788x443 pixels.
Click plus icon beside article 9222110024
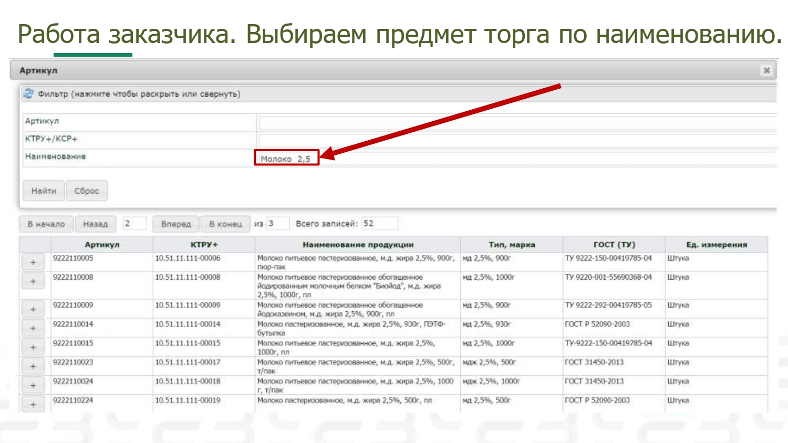pyautogui.click(x=33, y=385)
